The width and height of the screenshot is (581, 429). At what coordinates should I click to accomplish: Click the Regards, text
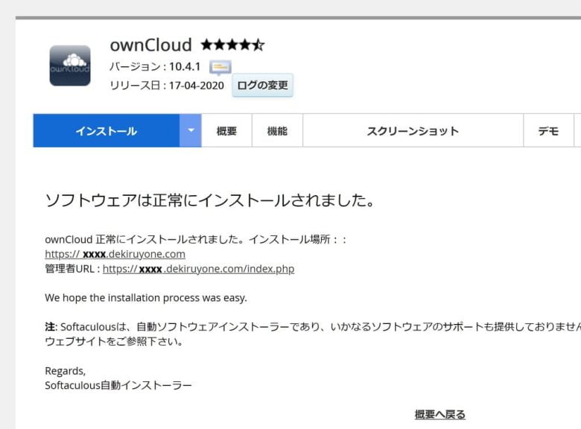point(66,371)
